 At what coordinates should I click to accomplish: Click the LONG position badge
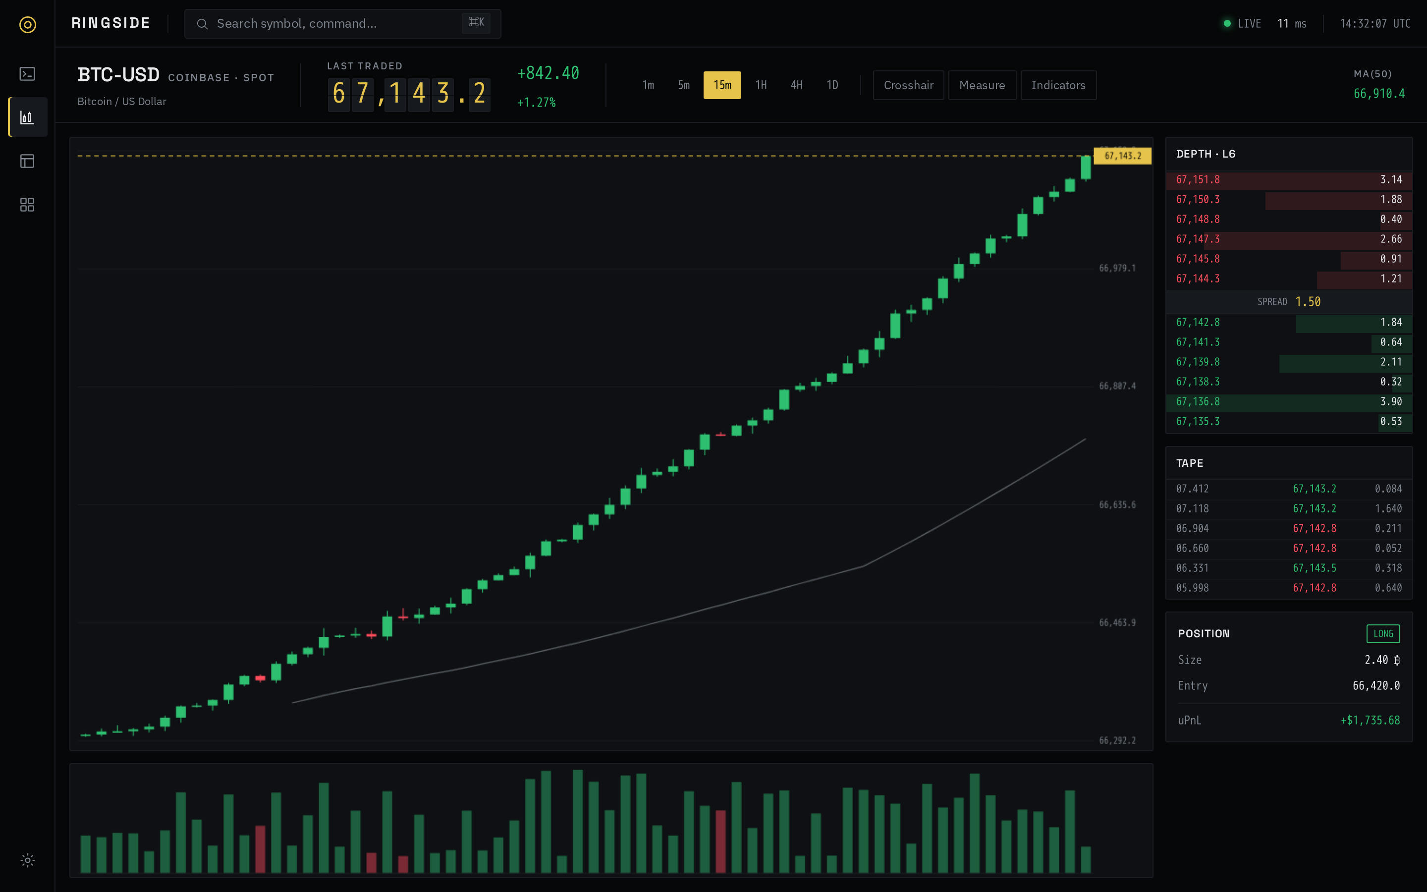(x=1383, y=634)
